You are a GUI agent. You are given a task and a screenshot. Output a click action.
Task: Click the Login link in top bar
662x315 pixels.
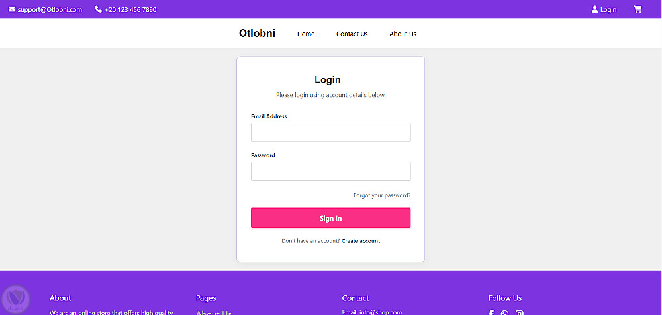(608, 9)
